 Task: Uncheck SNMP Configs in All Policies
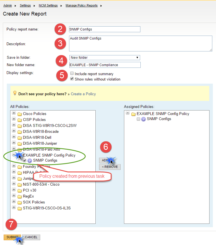coord(25,161)
